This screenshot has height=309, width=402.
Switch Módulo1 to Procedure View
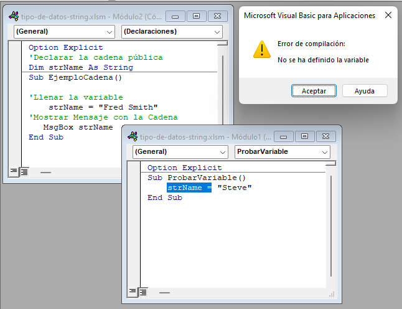click(133, 292)
